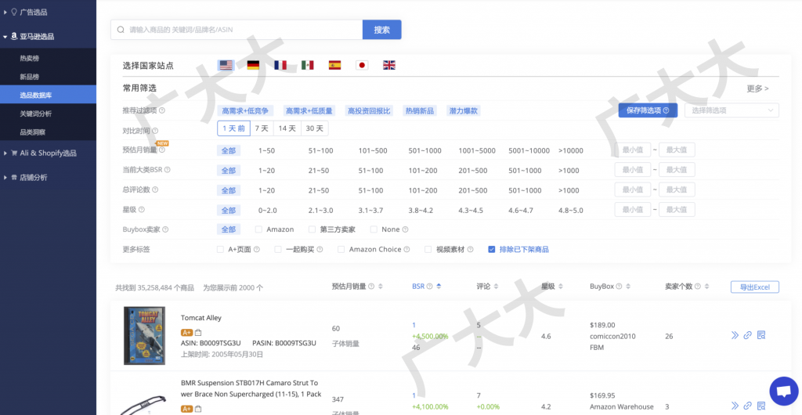This screenshot has height=415, width=802.
Task: Click link icon in Tomcat Alley row
Action: [x=748, y=335]
